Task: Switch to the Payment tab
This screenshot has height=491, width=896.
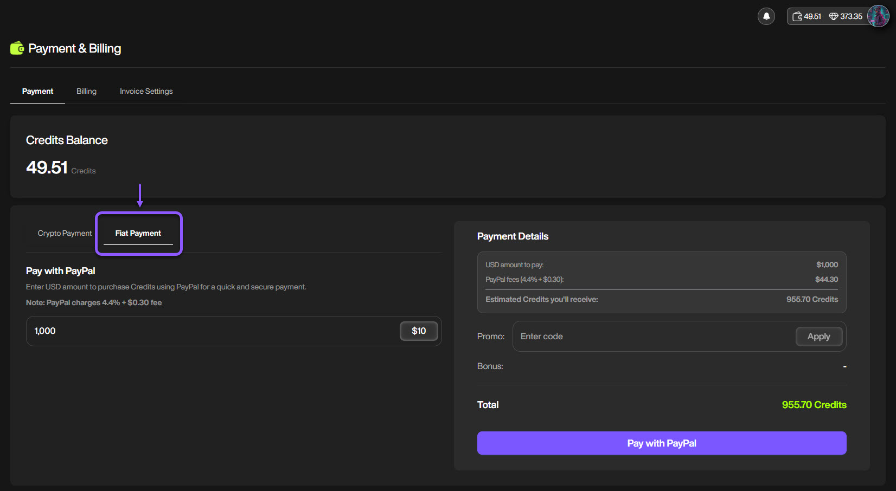Action: pos(37,91)
